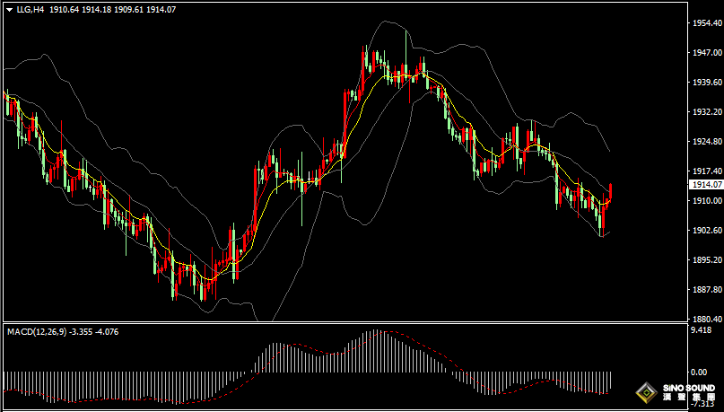Image resolution: width=724 pixels, height=412 pixels.
Task: Click the LLG,H4 symbol label
Action: 31,9
